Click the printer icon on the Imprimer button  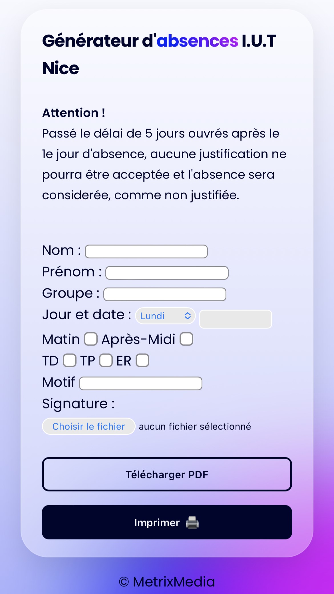[x=192, y=523]
